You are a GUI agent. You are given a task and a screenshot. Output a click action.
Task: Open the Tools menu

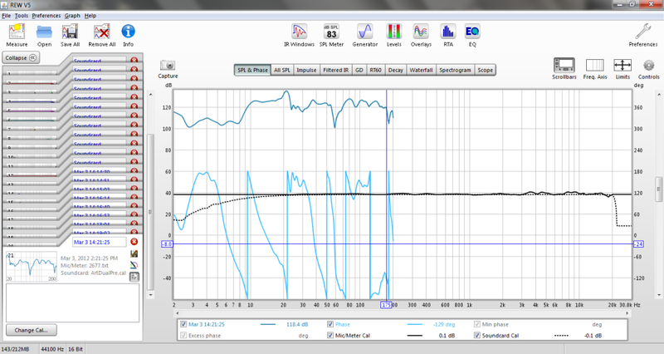(x=22, y=16)
